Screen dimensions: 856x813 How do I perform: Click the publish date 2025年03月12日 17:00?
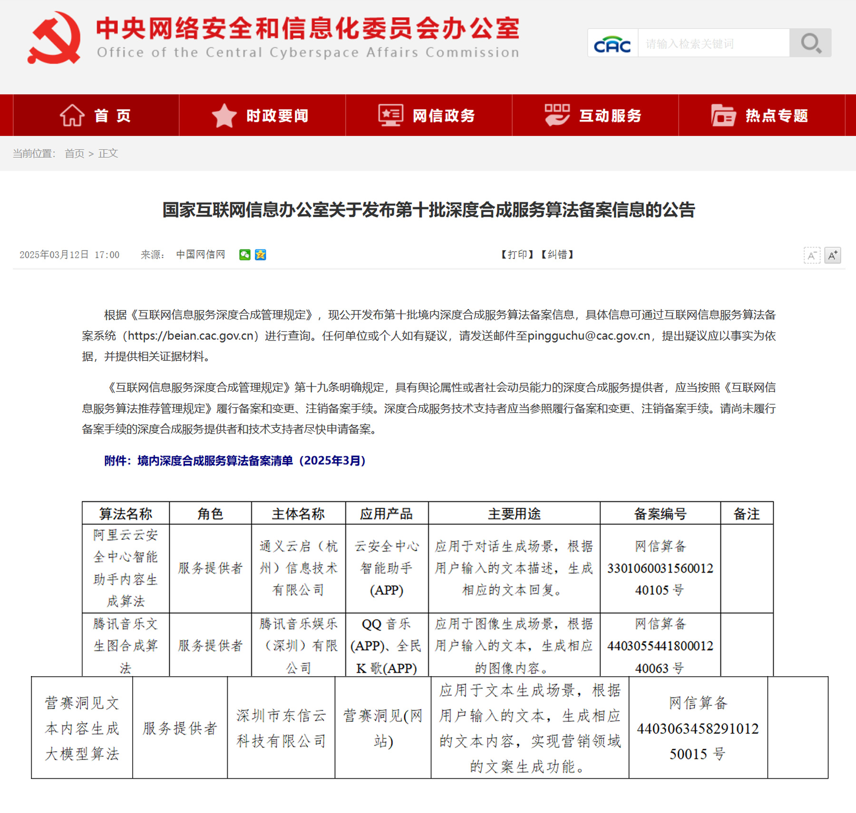pos(69,255)
